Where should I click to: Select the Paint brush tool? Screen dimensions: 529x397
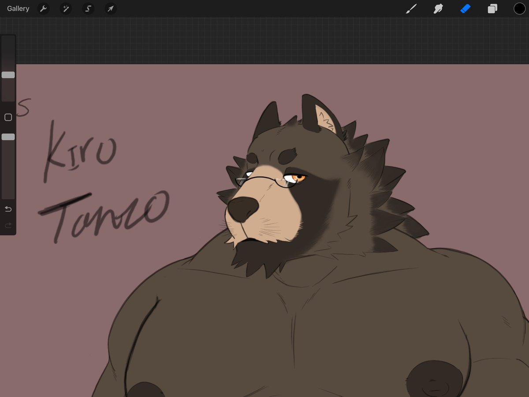coord(411,8)
